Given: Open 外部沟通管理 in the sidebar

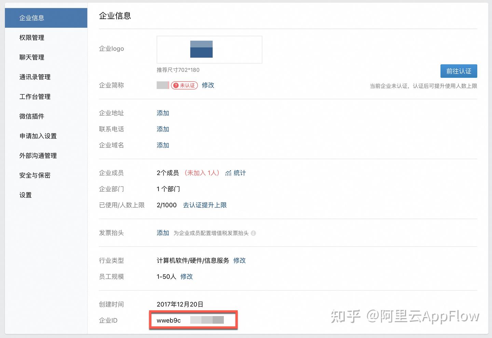Looking at the screenshot, I should coord(38,156).
